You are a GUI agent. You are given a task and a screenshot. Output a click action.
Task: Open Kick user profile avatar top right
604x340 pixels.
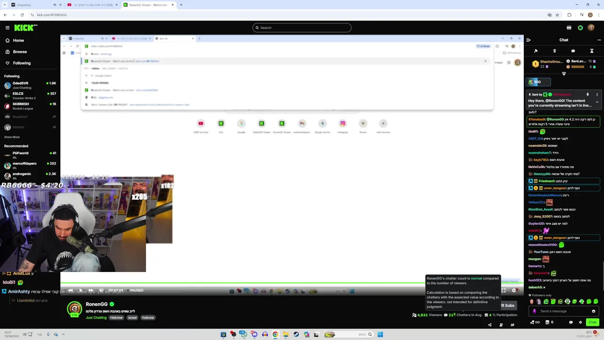pyautogui.click(x=591, y=28)
